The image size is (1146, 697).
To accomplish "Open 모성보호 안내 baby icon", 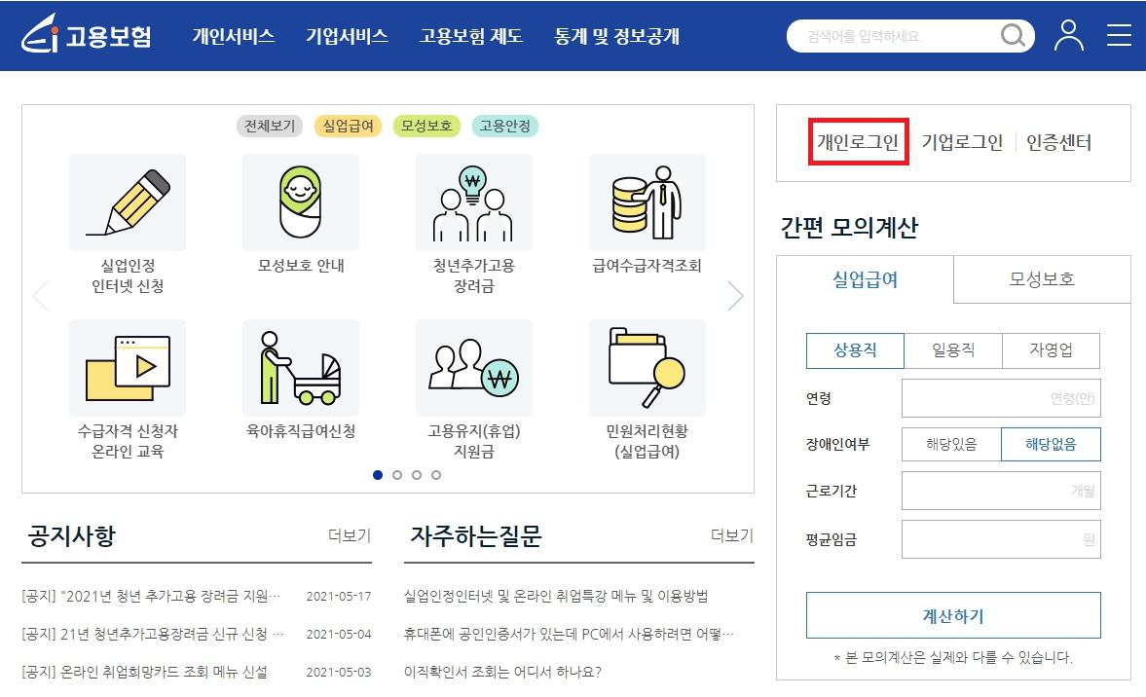I will coord(301,202).
